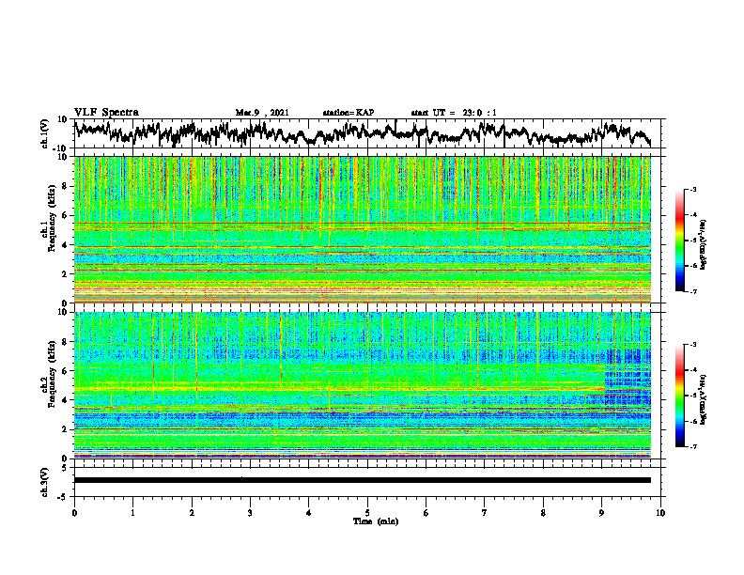The width and height of the screenshot is (744, 575).
Task: Click the "8" kHz tick on ch.1 frequency axis
Action: click(x=66, y=186)
